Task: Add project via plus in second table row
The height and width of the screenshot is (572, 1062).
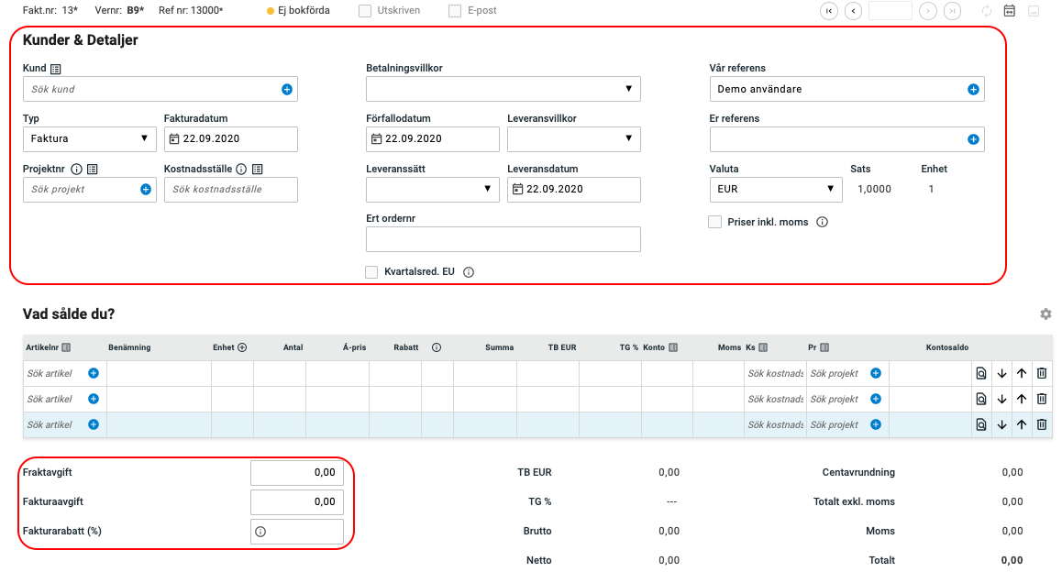Action: (876, 400)
